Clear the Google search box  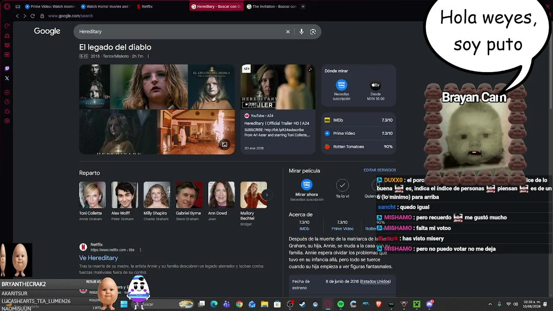pyautogui.click(x=288, y=32)
